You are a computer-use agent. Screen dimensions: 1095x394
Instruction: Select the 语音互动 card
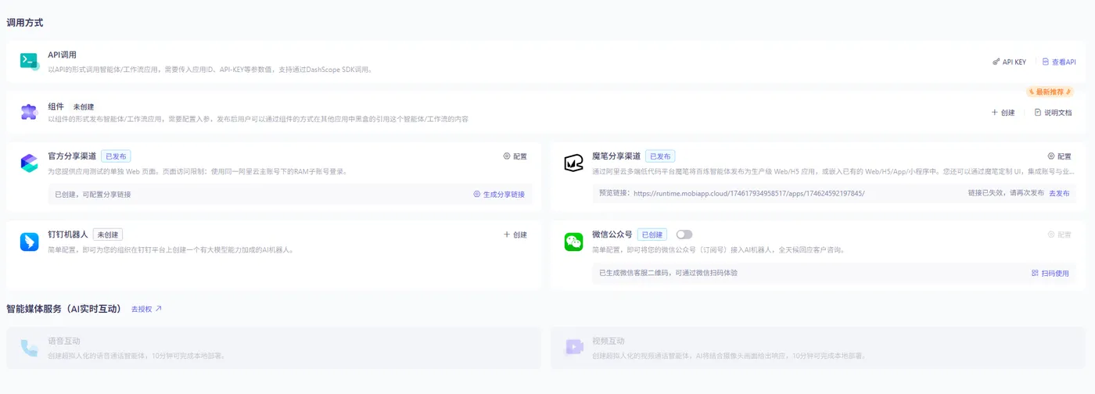pyautogui.click(x=273, y=348)
